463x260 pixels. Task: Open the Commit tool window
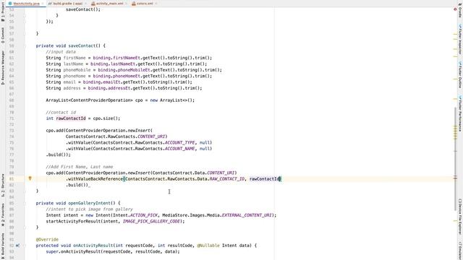(x=3, y=35)
